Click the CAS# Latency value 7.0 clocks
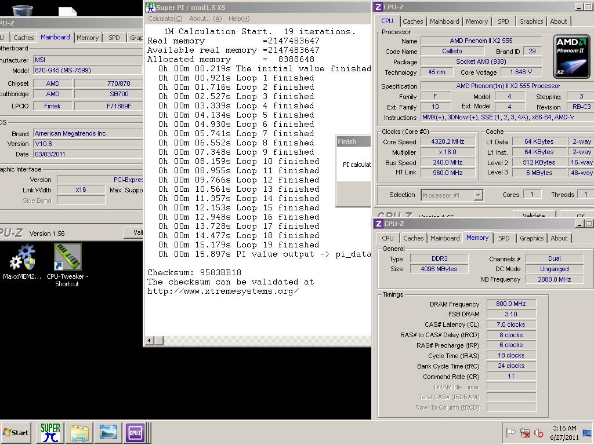This screenshot has height=445, width=594. pos(510,324)
